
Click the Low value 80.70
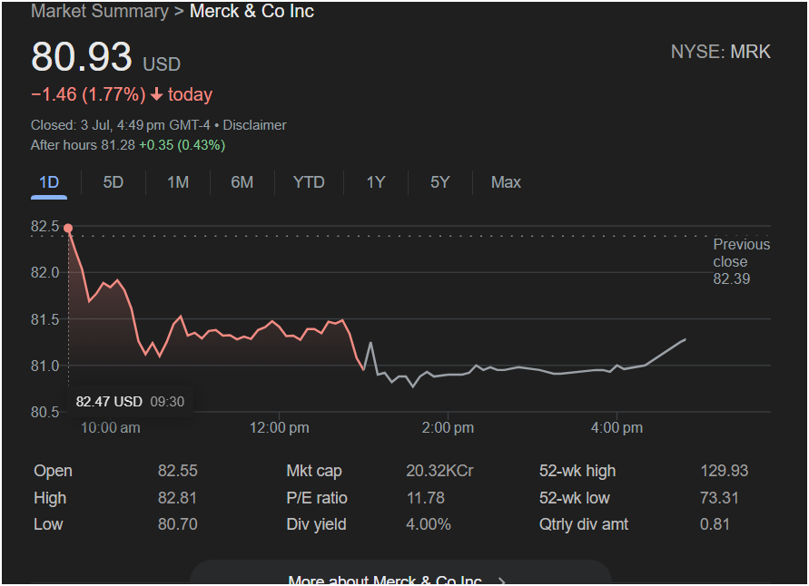click(x=177, y=524)
